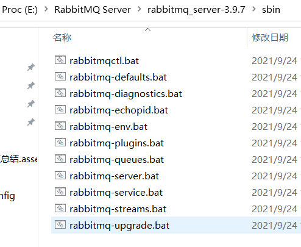Select the rabbitmq-echopid.bat file name
Viewport: 301px width, 247px height.
coord(119,110)
